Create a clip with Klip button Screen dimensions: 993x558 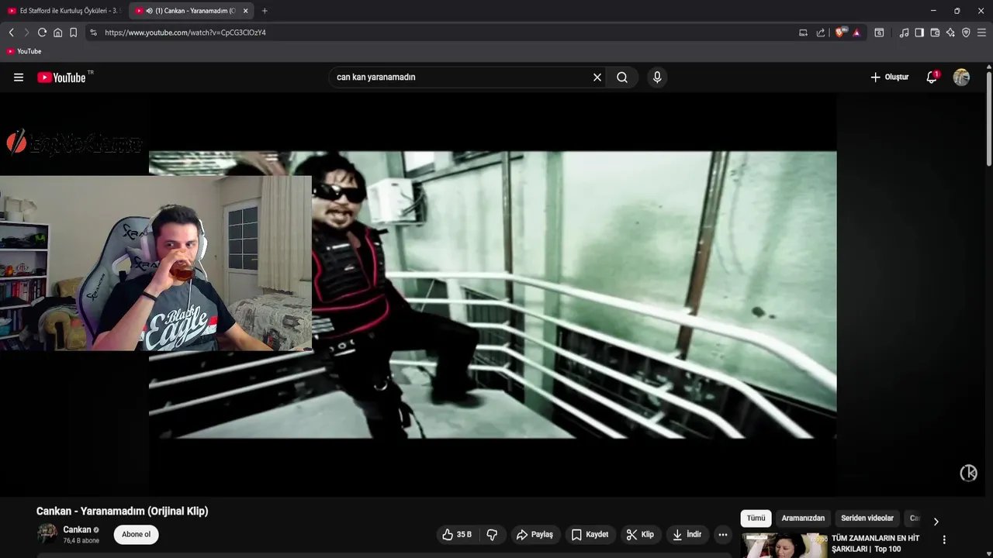[x=640, y=534]
